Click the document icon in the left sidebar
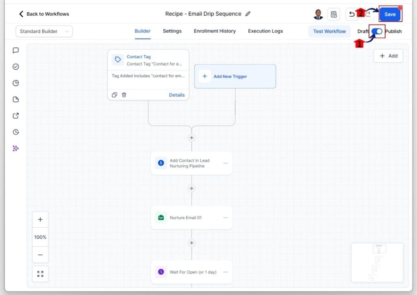The height and width of the screenshot is (295, 417). point(15,99)
